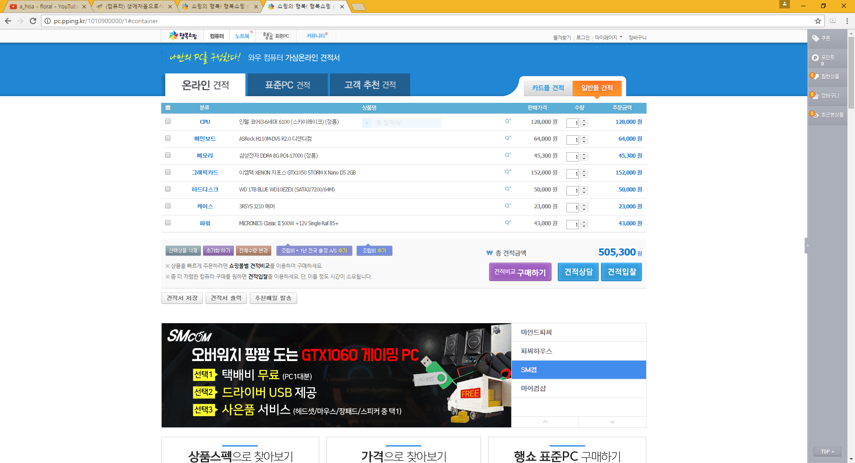Check the select-all checkbox in table header
Screen dimensions: 855x463
pos(168,108)
